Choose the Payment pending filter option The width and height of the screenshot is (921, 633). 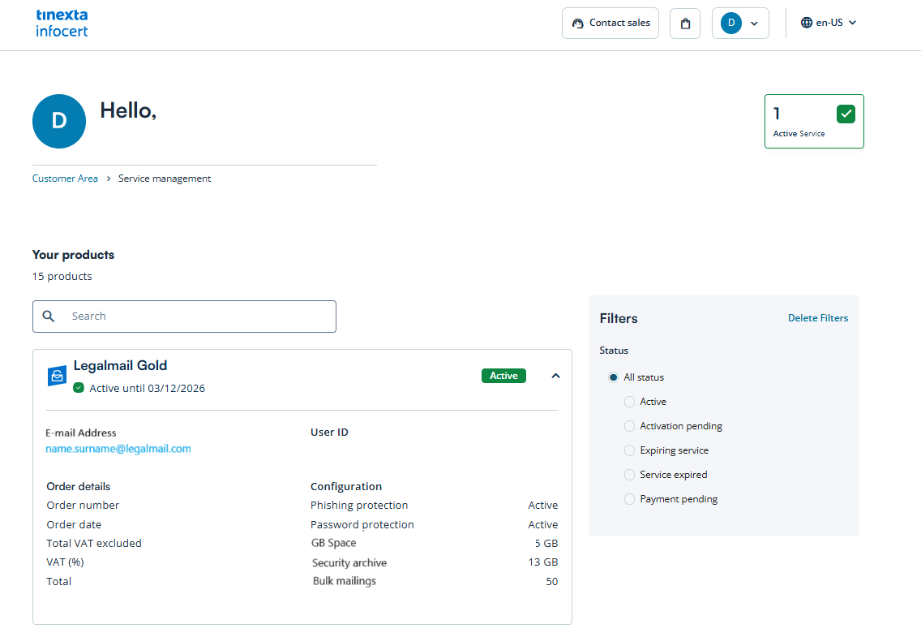pyautogui.click(x=629, y=499)
